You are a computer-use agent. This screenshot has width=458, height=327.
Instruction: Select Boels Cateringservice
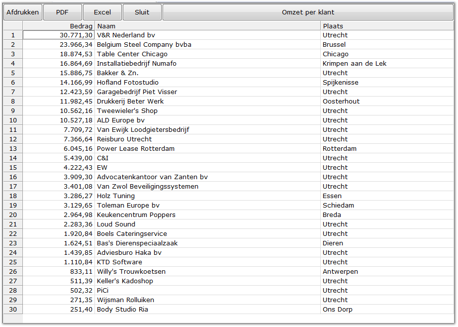click(208, 233)
